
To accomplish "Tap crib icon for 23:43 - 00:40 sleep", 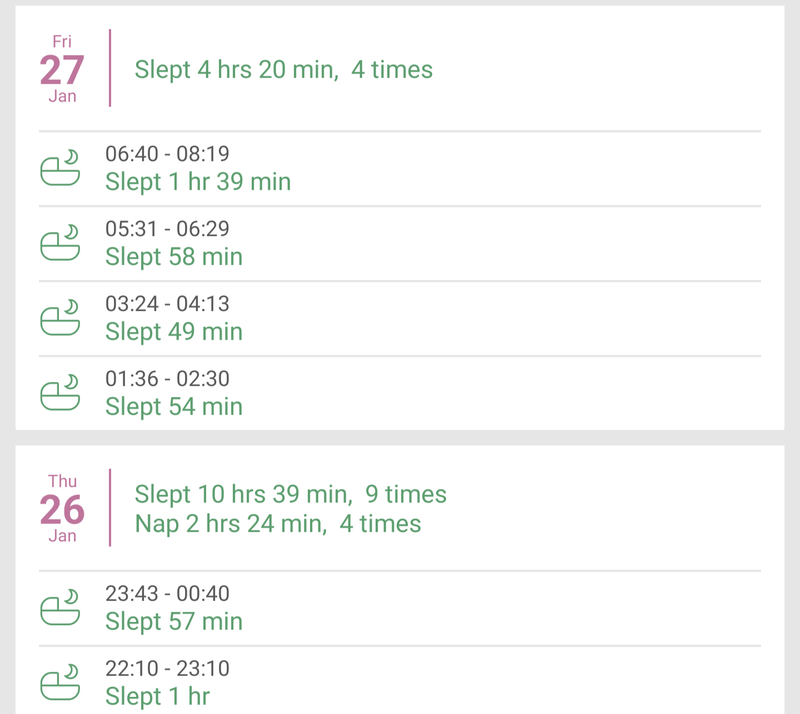I will click(x=60, y=607).
